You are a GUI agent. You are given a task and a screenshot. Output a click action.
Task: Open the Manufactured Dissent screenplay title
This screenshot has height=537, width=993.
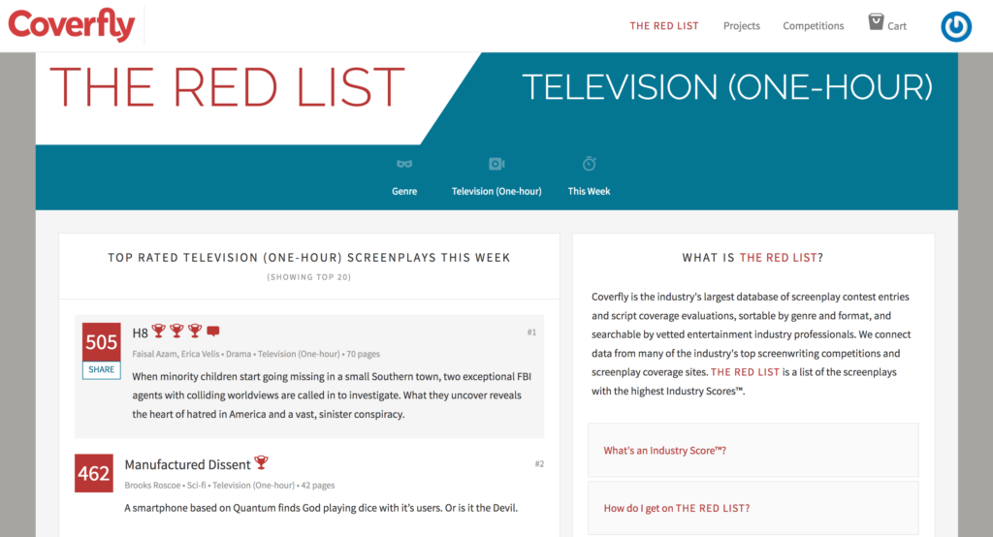pos(187,465)
